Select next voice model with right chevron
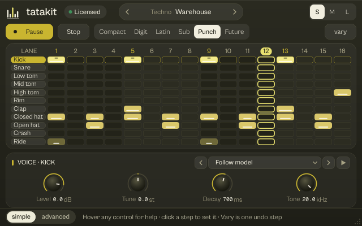Viewport: 362px width, 226px height. pyautogui.click(x=329, y=163)
